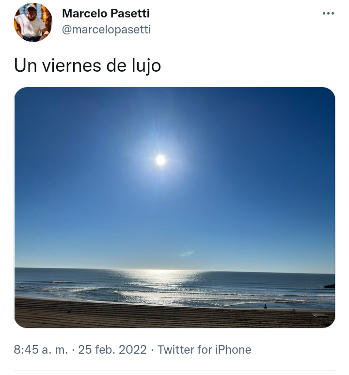Select the tweet text Un viernes de lujo
349x375 pixels.
coord(87,65)
